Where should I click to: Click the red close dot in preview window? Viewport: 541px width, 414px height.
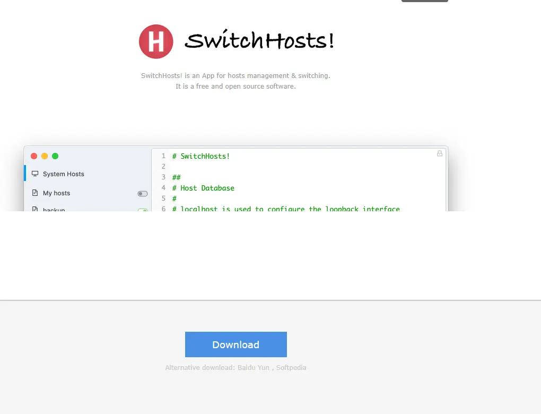point(34,156)
